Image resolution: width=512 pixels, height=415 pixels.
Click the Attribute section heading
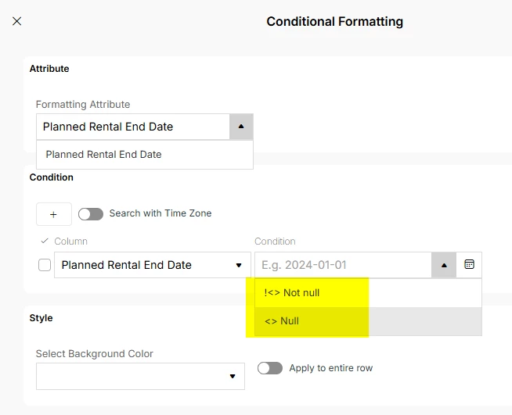[49, 69]
